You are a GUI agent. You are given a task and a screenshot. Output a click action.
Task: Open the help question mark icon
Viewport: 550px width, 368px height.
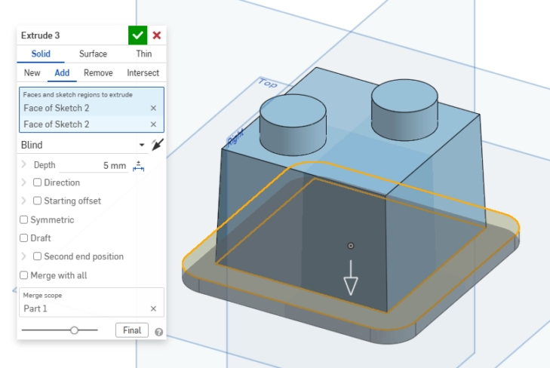tap(158, 332)
